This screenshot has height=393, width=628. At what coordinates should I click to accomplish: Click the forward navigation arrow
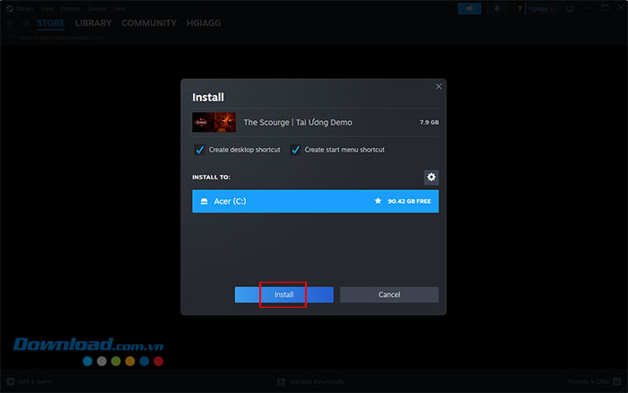tap(24, 23)
